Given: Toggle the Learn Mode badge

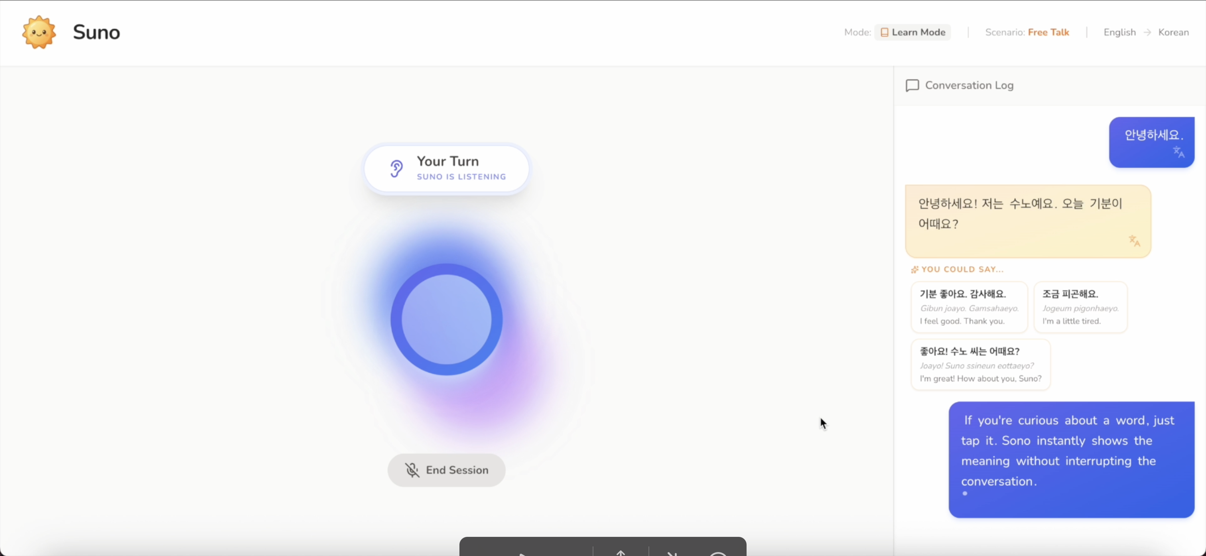Looking at the screenshot, I should (912, 32).
